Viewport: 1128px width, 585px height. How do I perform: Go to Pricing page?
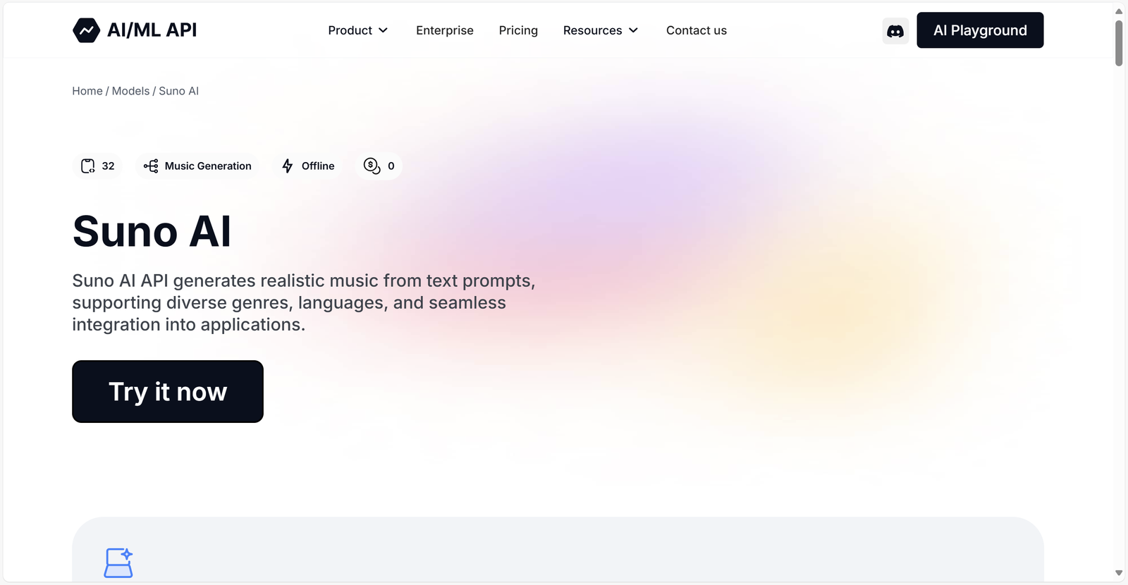click(x=518, y=30)
